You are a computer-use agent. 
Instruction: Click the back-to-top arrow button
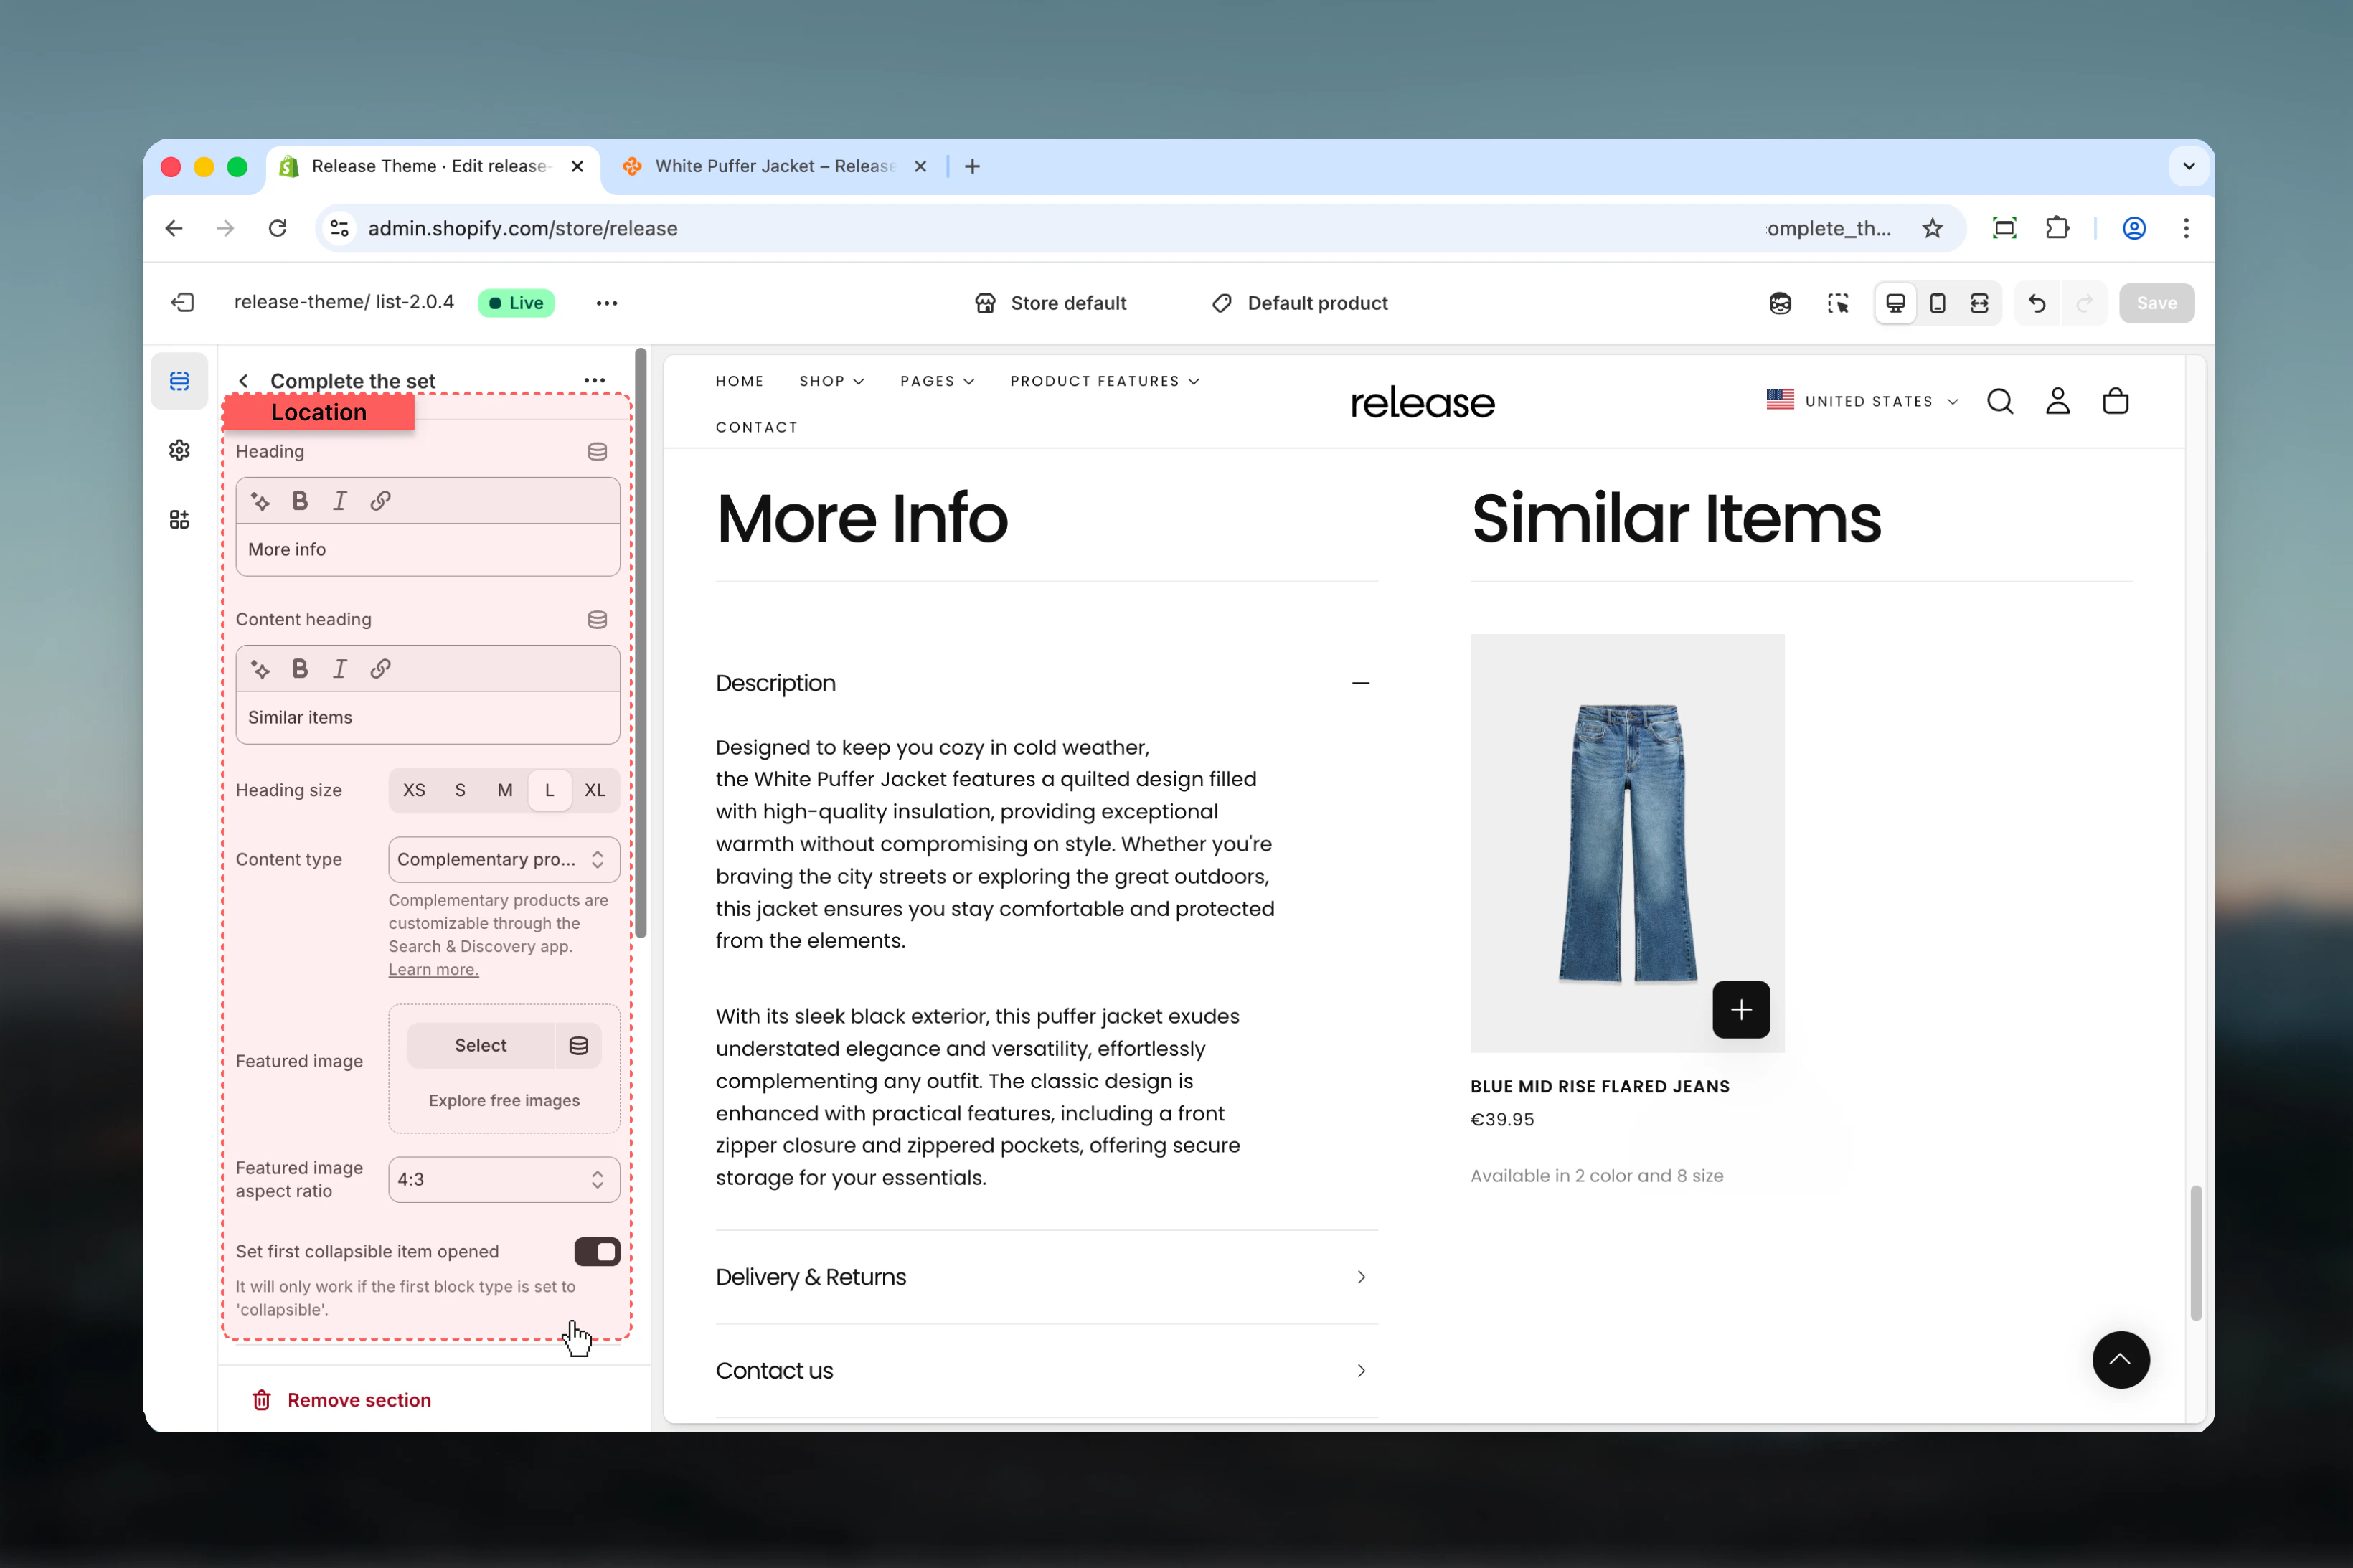point(2121,1360)
